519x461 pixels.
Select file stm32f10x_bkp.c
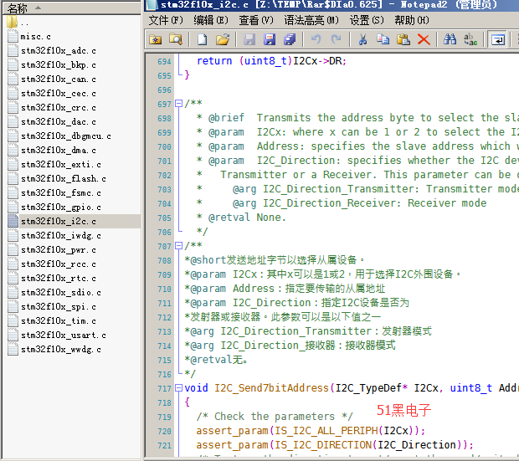[x=59, y=65]
